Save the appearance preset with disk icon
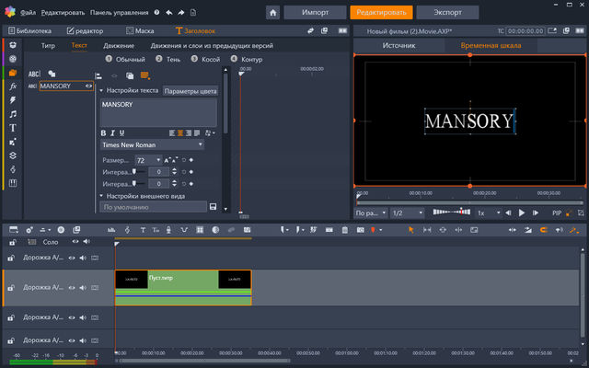This screenshot has width=589, height=368. [213, 207]
